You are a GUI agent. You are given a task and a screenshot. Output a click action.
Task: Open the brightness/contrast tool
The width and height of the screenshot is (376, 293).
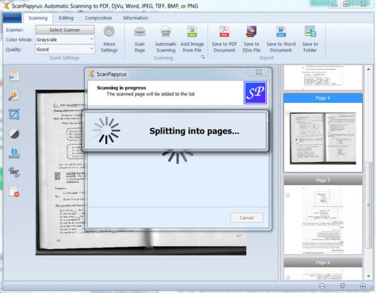14,134
